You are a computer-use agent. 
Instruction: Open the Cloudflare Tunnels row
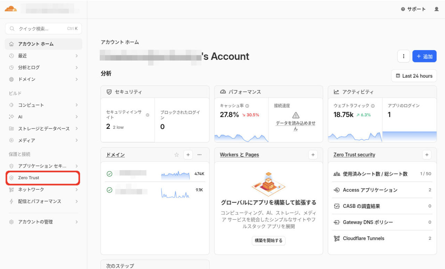tap(382, 238)
